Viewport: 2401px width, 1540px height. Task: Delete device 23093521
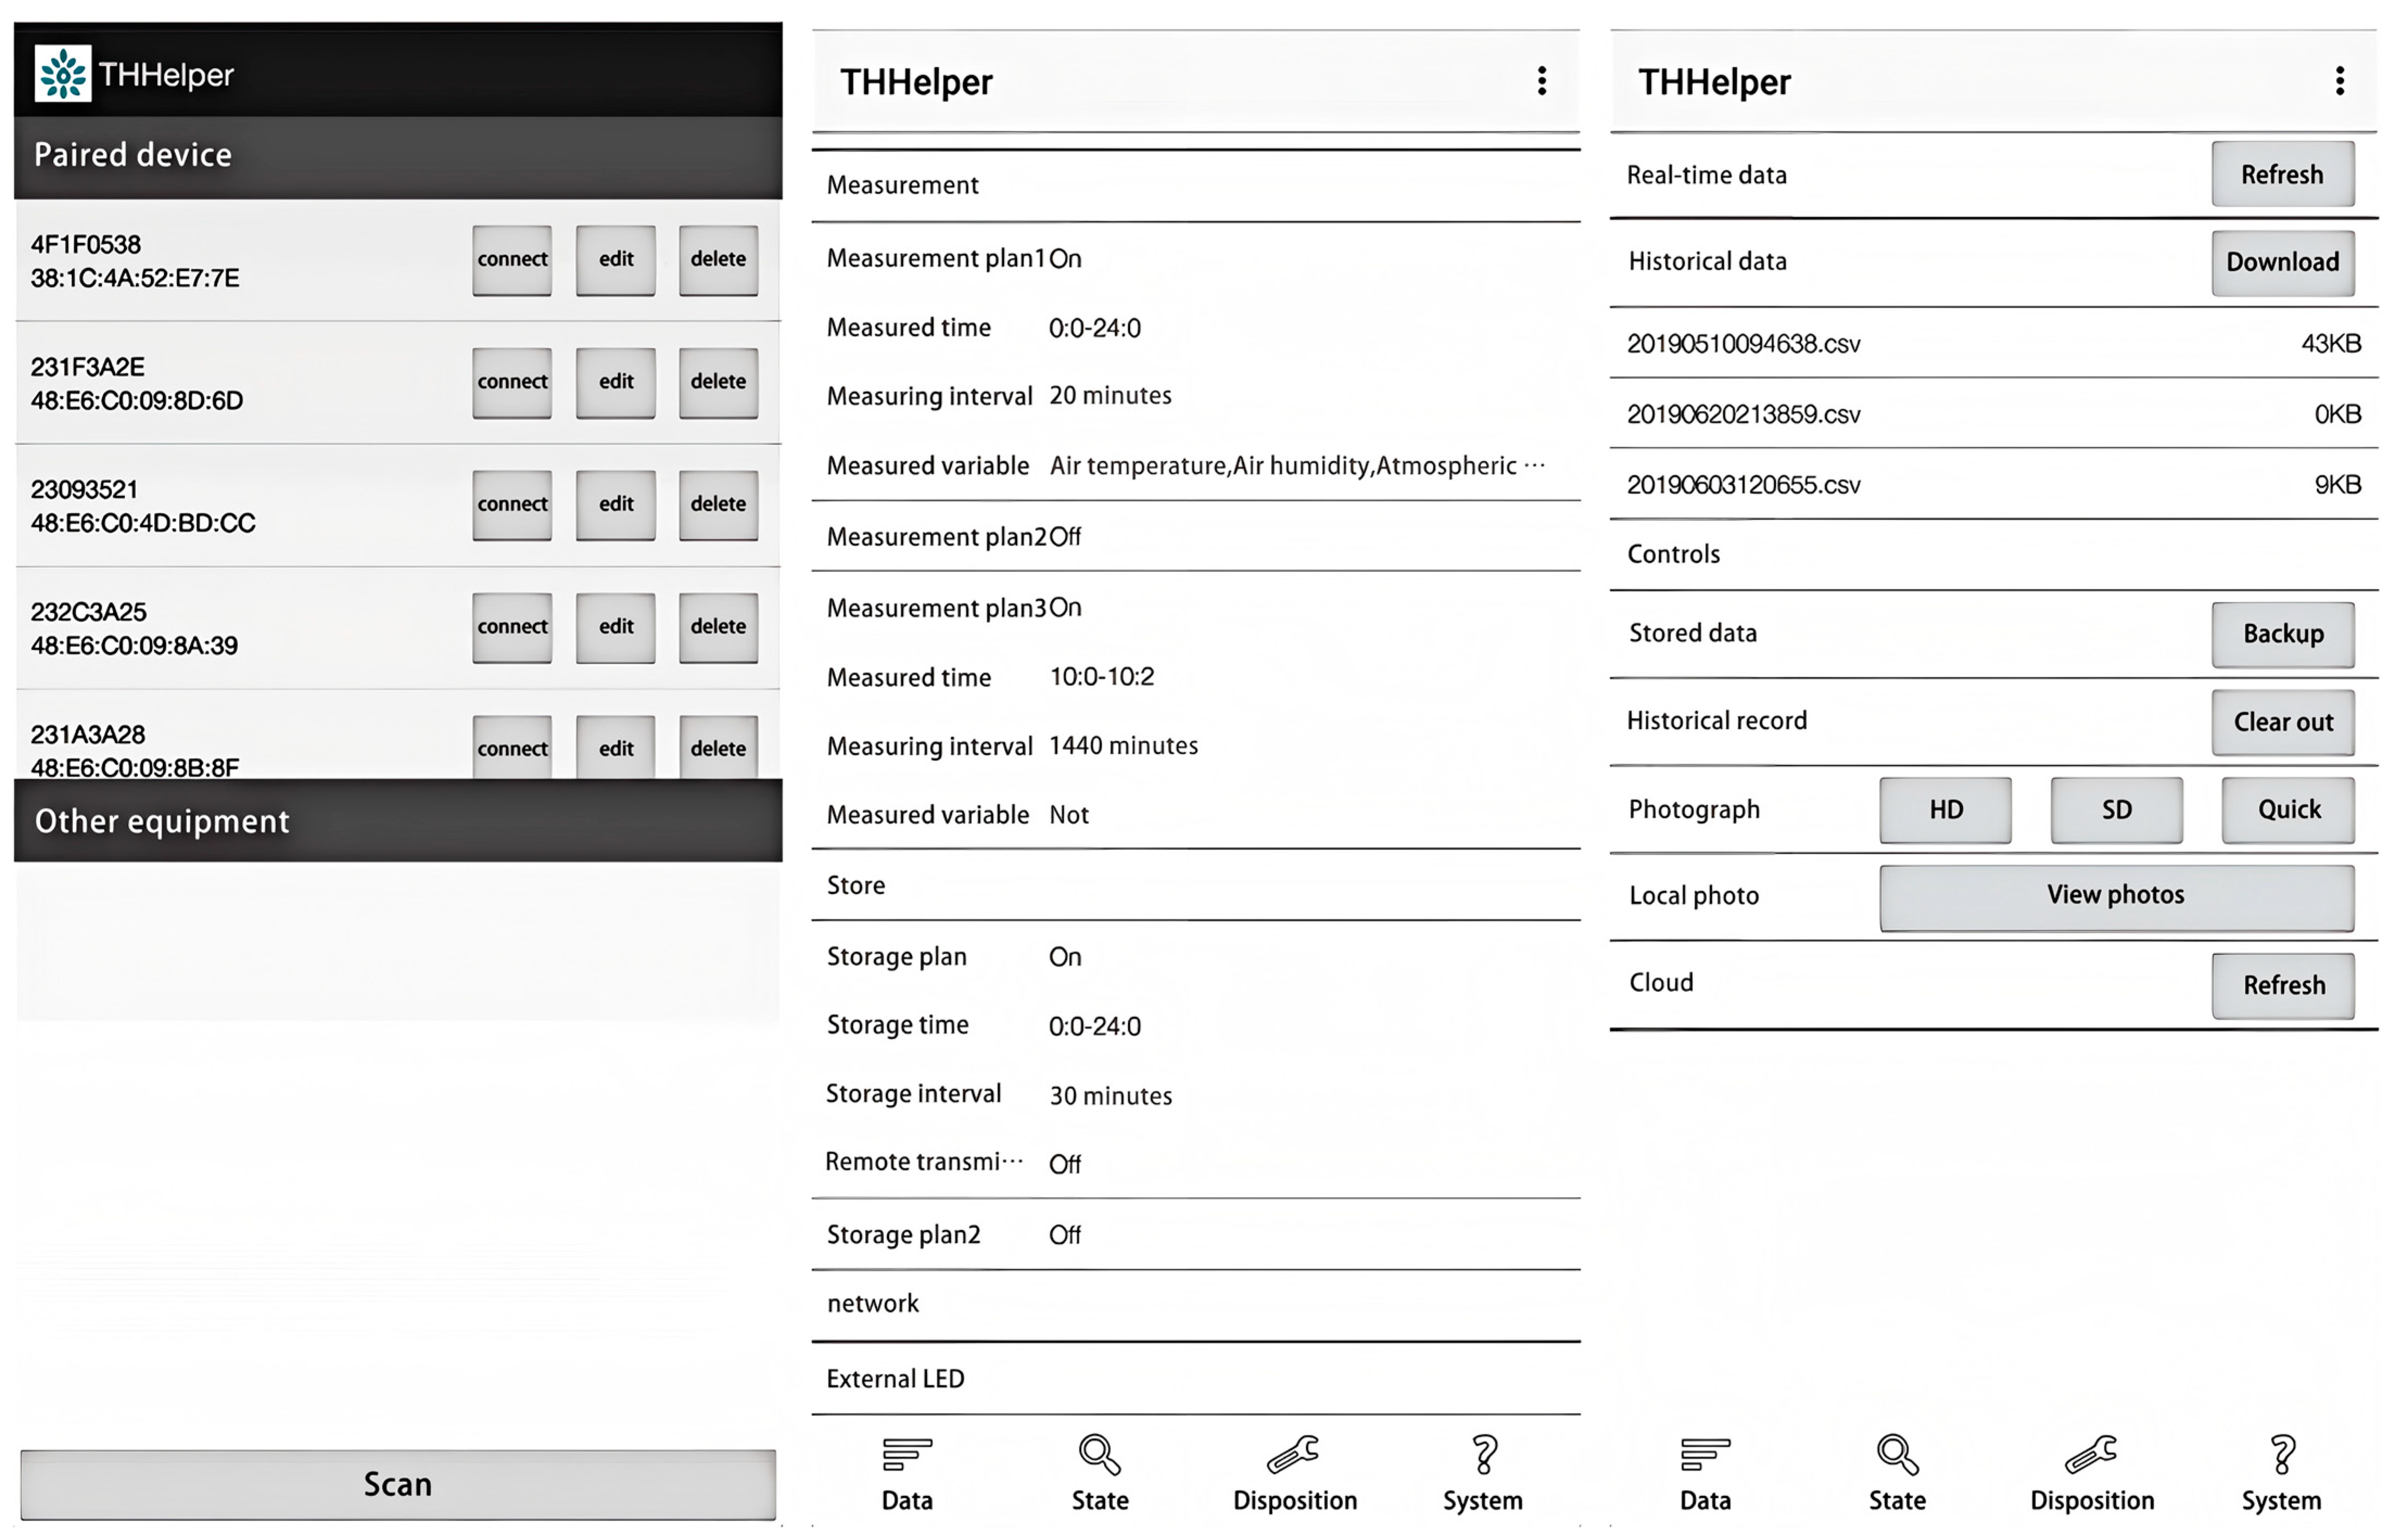(720, 506)
